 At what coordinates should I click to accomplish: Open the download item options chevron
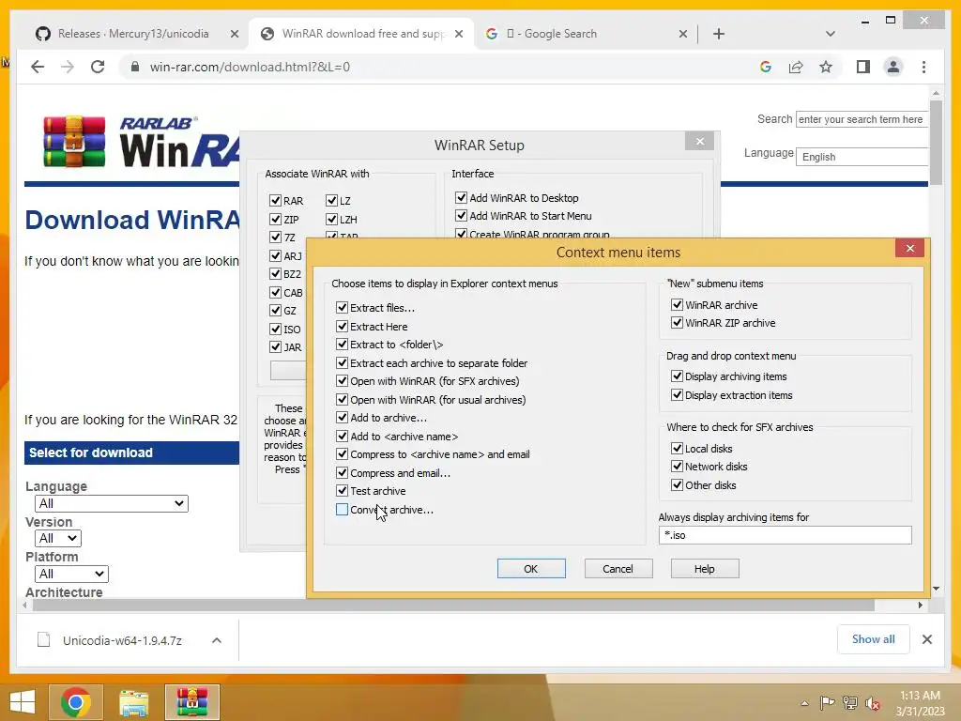[217, 640]
